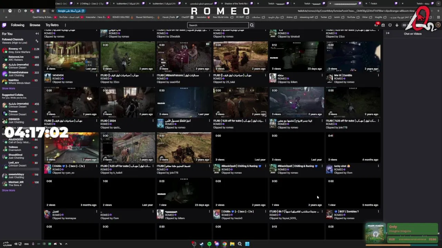Play the 14141414 clip thumbnail
This screenshot has height=248, width=442.
[71, 56]
